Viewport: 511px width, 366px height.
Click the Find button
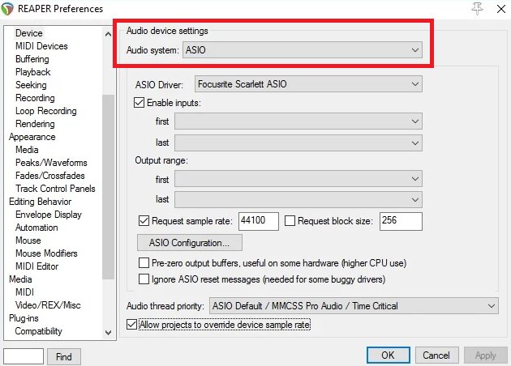pyautogui.click(x=64, y=357)
